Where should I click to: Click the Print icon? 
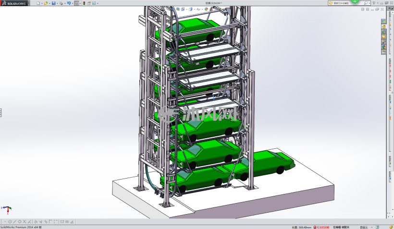tap(61, 3)
